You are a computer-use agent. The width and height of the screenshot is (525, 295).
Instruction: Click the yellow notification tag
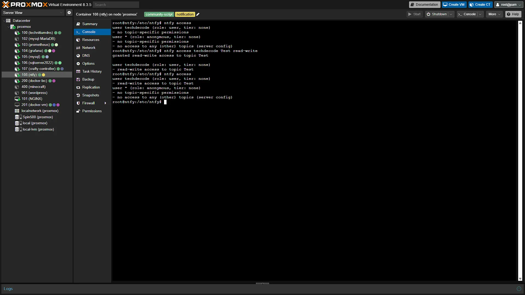(x=185, y=14)
